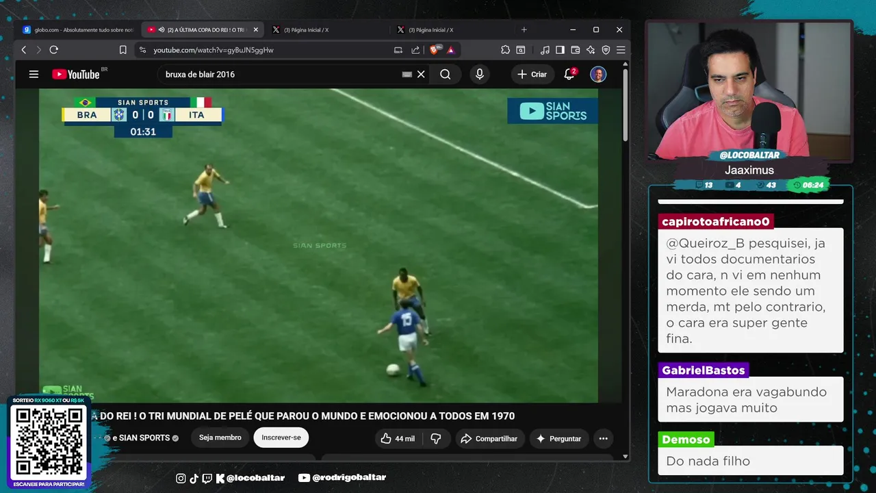The width and height of the screenshot is (876, 493).
Task: Click the scrollbar down arrow
Action: tap(626, 456)
